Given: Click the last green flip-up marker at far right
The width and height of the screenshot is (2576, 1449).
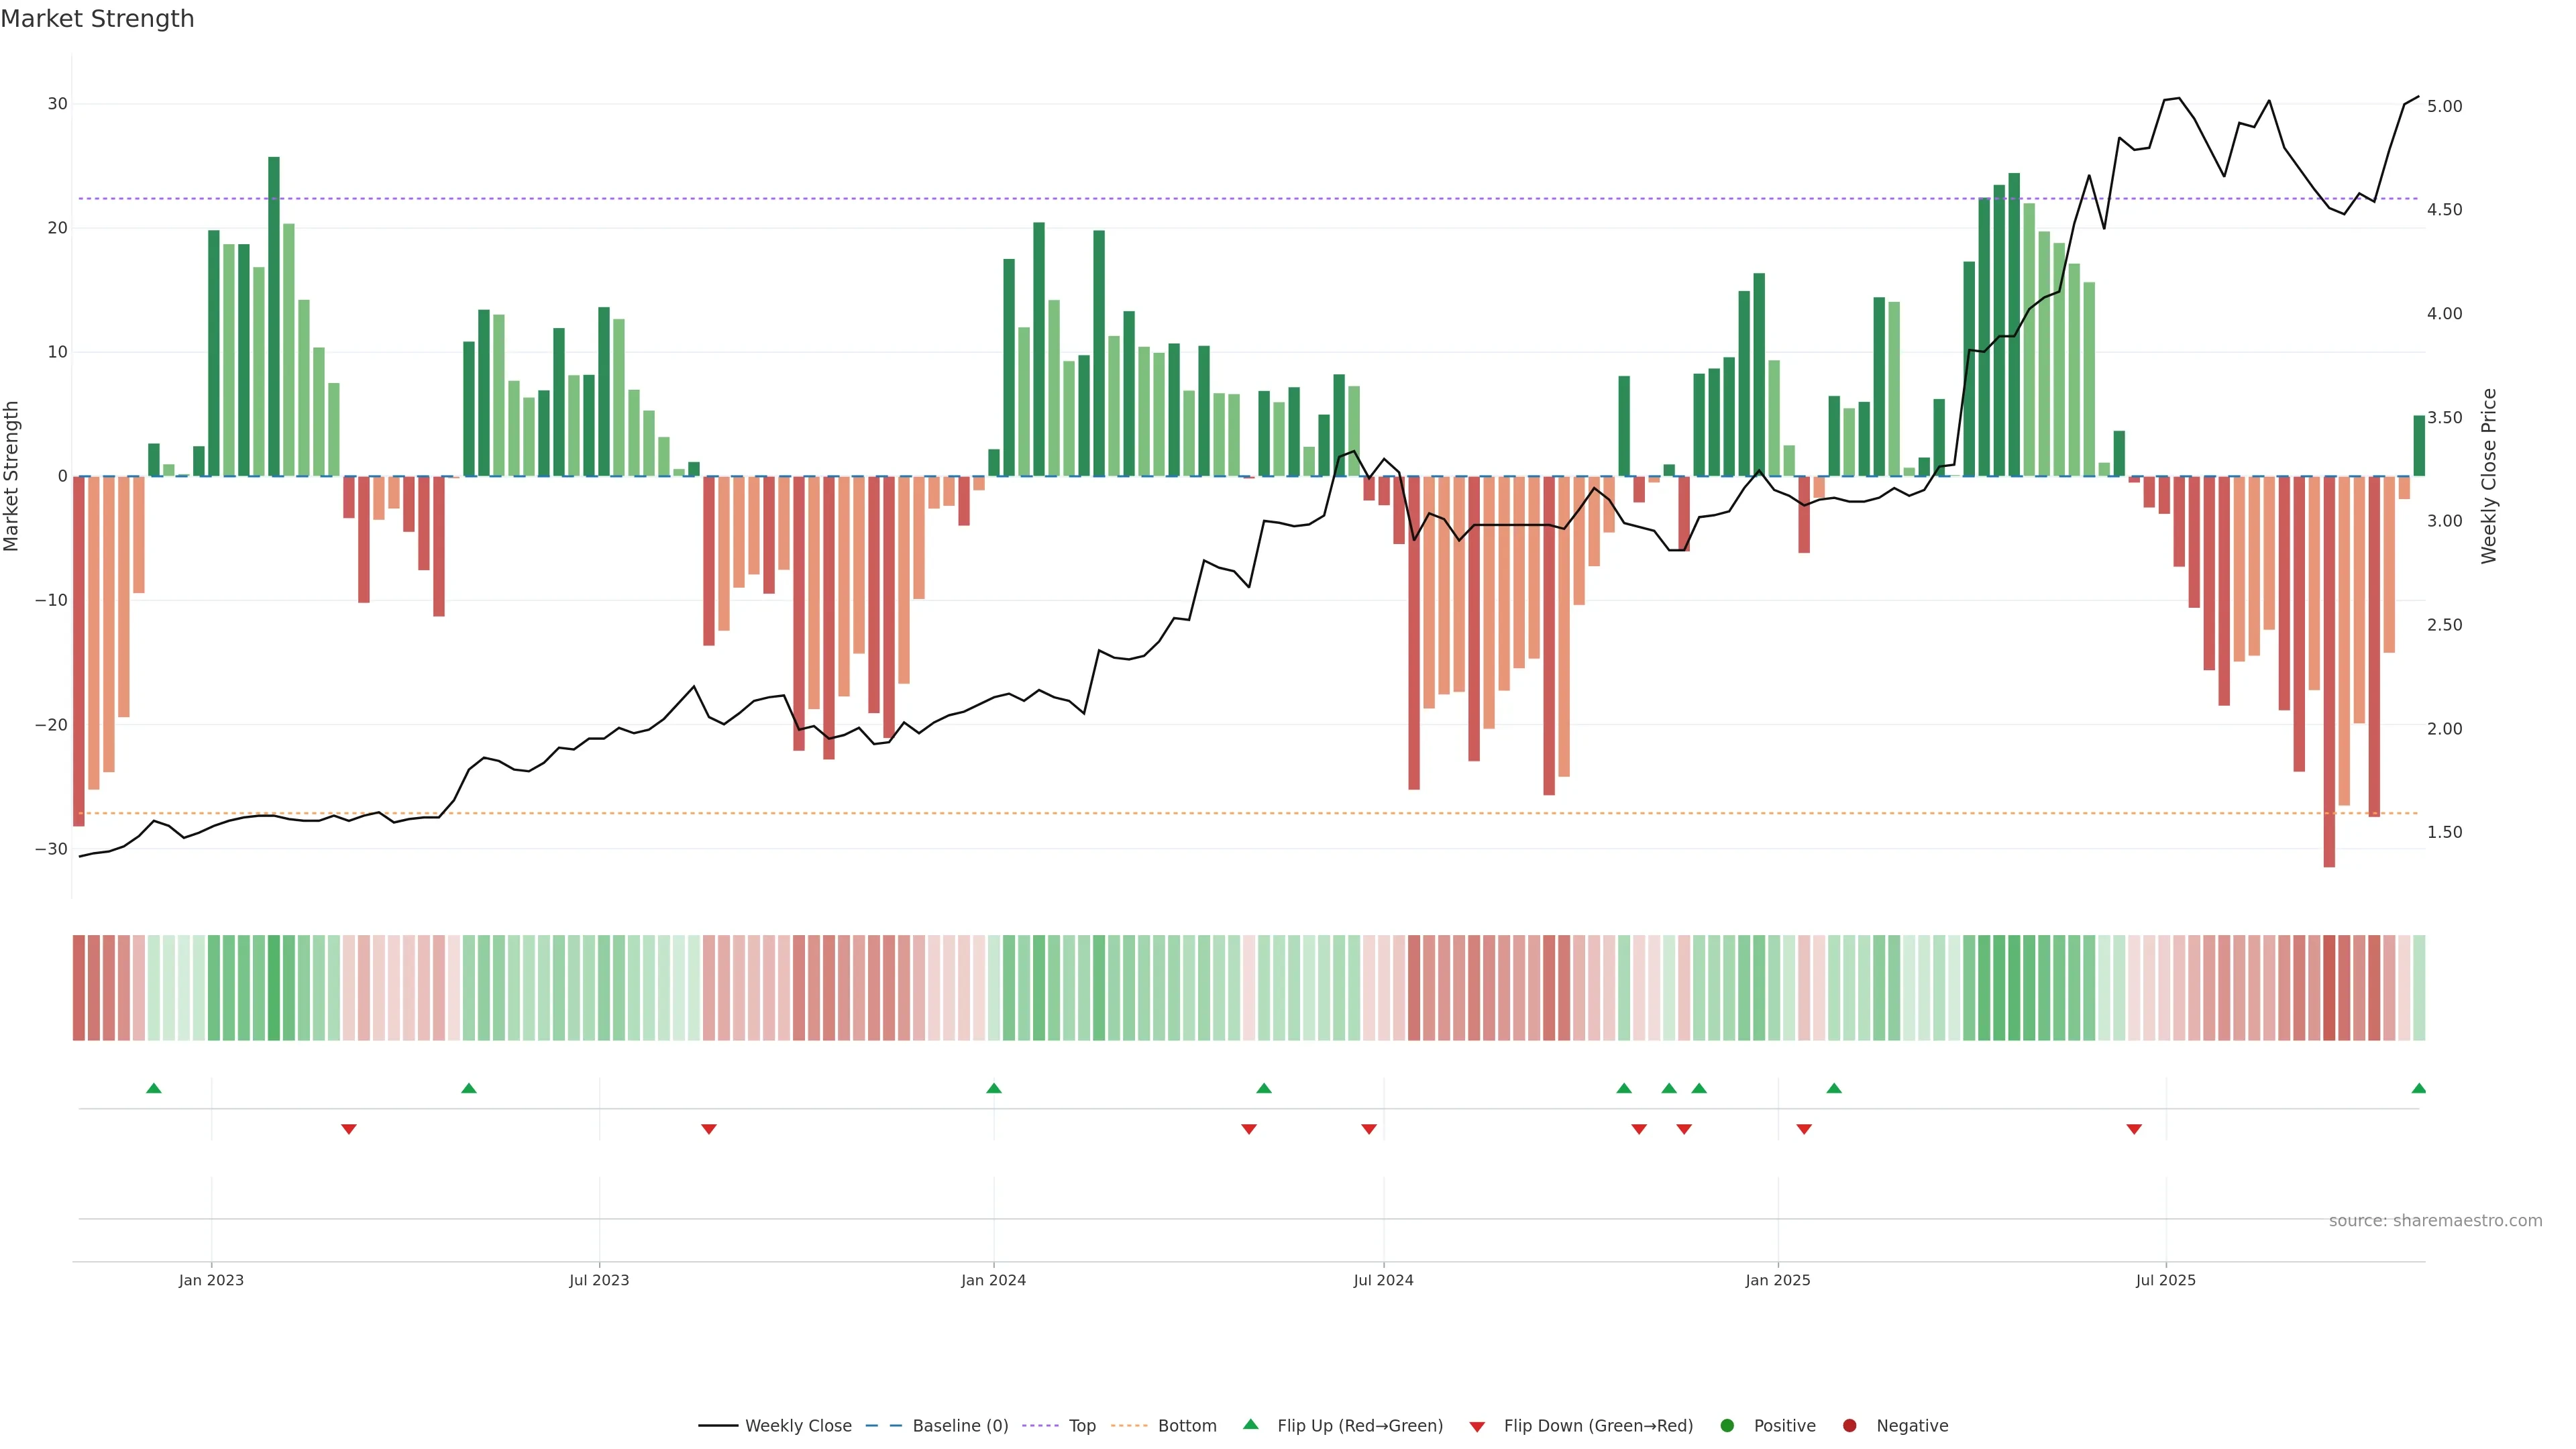Looking at the screenshot, I should (x=2418, y=1088).
